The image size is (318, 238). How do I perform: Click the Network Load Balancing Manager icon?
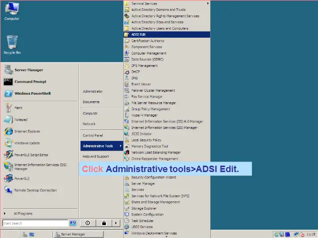(x=127, y=152)
